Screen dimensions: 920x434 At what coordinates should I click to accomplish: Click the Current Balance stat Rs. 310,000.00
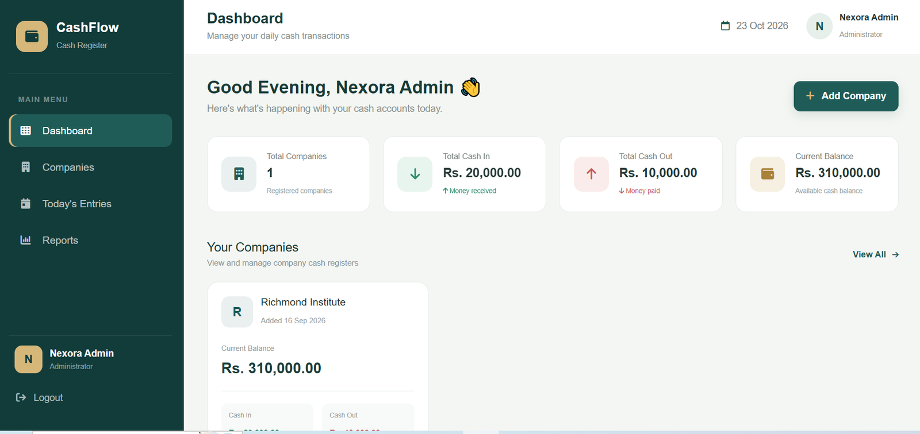(x=838, y=173)
